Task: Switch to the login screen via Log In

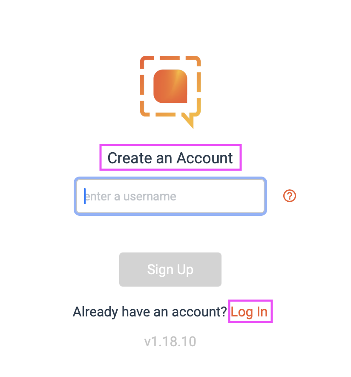Action: [x=250, y=312]
